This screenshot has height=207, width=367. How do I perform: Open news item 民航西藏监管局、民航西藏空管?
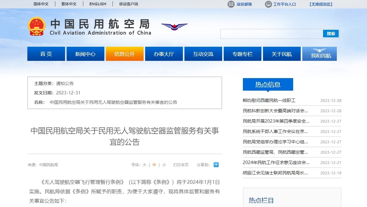click(x=275, y=152)
